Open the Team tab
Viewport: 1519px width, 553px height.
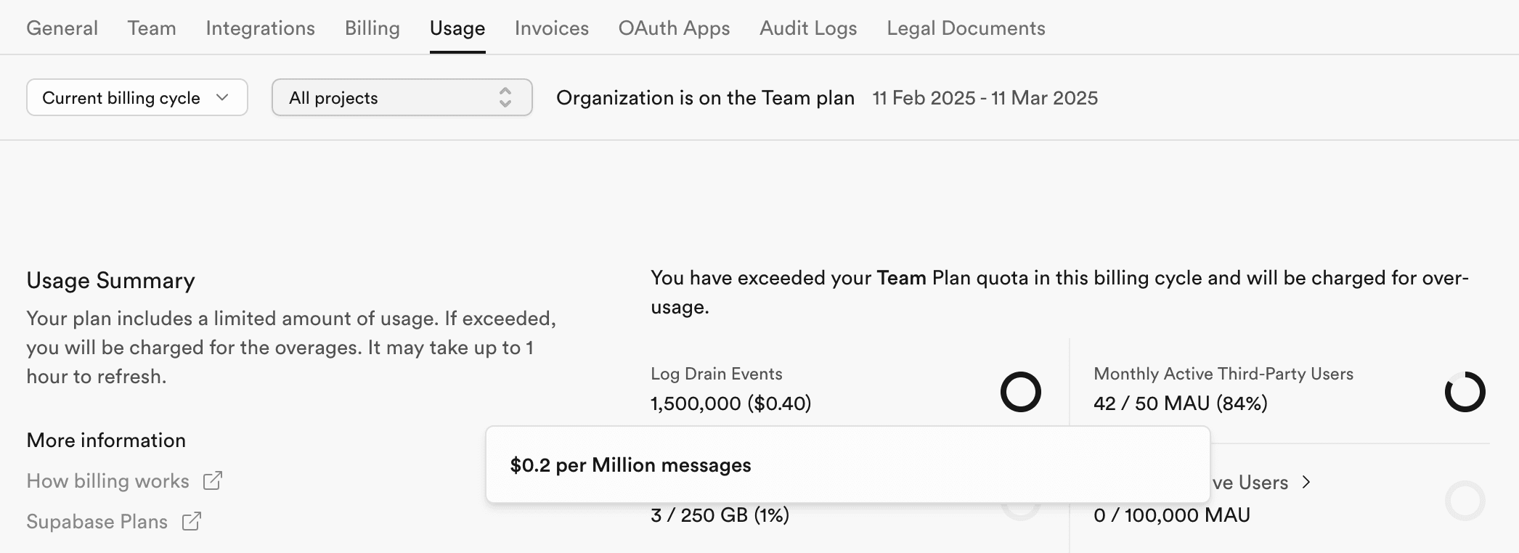[x=152, y=28]
